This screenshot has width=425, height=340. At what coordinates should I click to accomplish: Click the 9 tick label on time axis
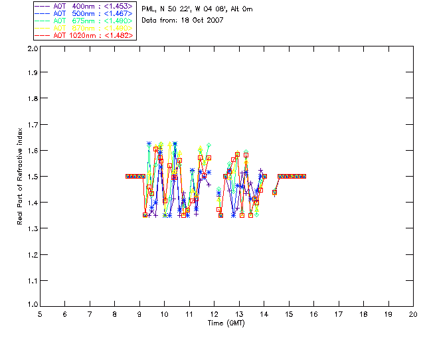pyautogui.click(x=139, y=314)
